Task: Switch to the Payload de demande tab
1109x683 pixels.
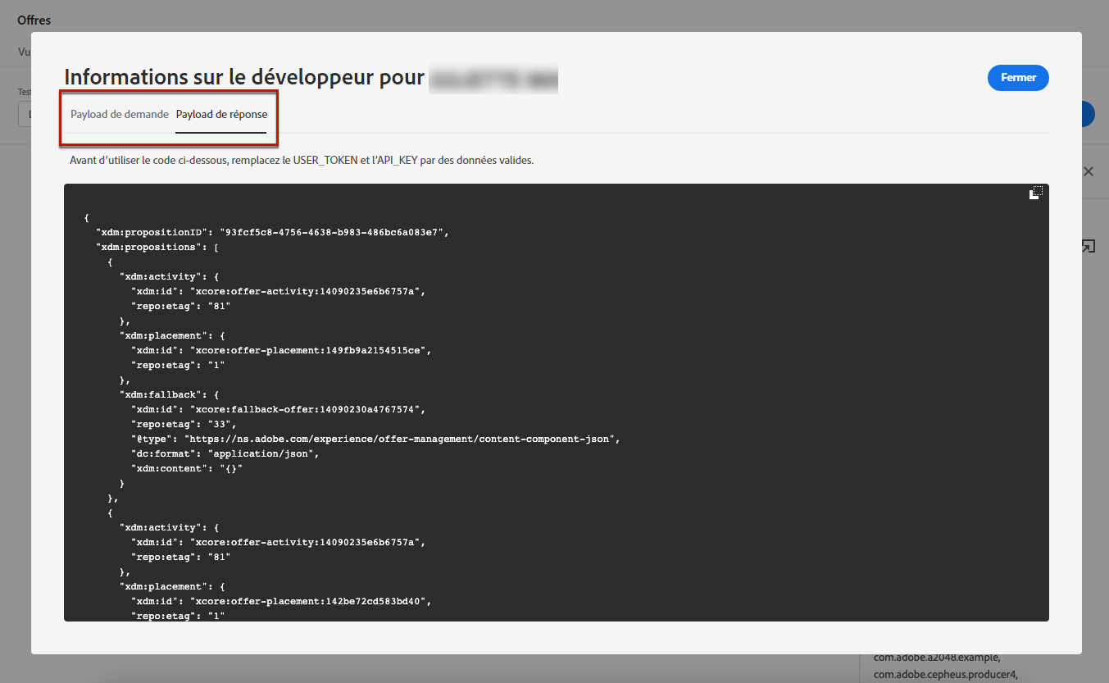Action: (x=120, y=114)
